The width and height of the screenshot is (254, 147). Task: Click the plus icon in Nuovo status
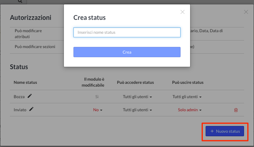click(x=212, y=131)
